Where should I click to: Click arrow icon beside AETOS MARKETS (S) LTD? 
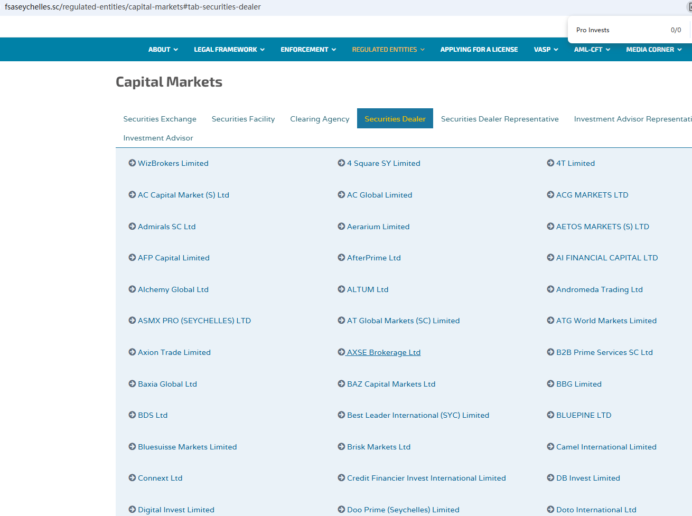point(550,227)
